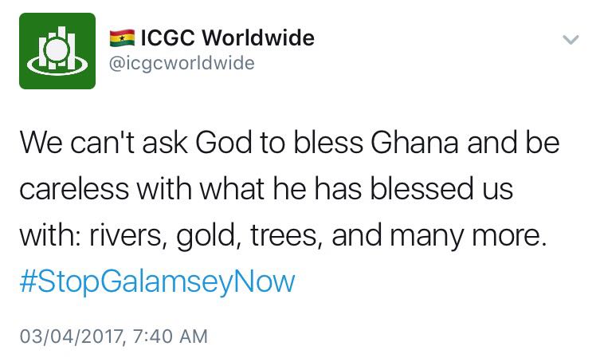Click the Ghana flag emoji beside name
This screenshot has height=362, width=596.
tap(122, 38)
